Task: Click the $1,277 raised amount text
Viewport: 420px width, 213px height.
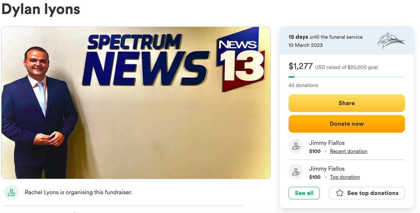Action: pyautogui.click(x=301, y=66)
